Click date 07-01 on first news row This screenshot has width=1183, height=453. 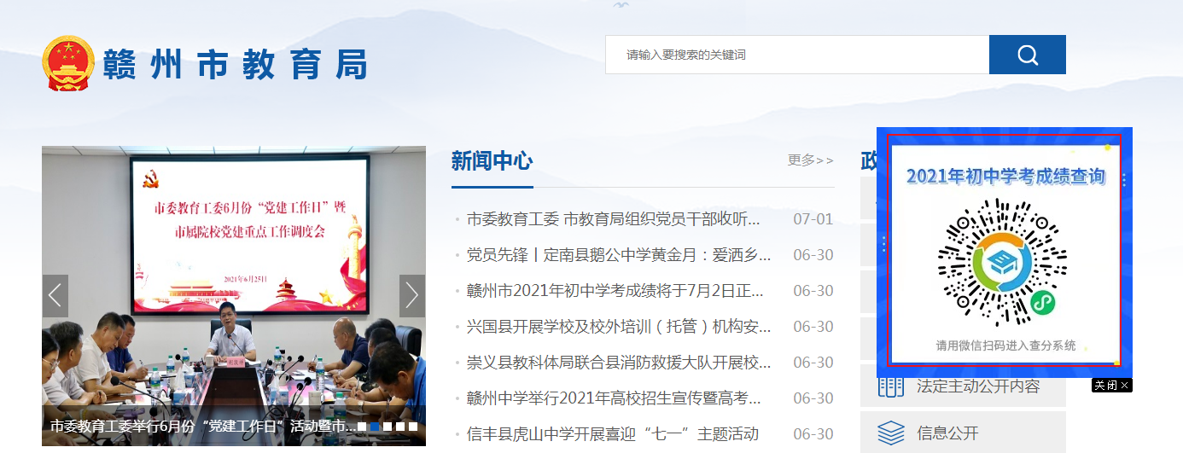(813, 219)
